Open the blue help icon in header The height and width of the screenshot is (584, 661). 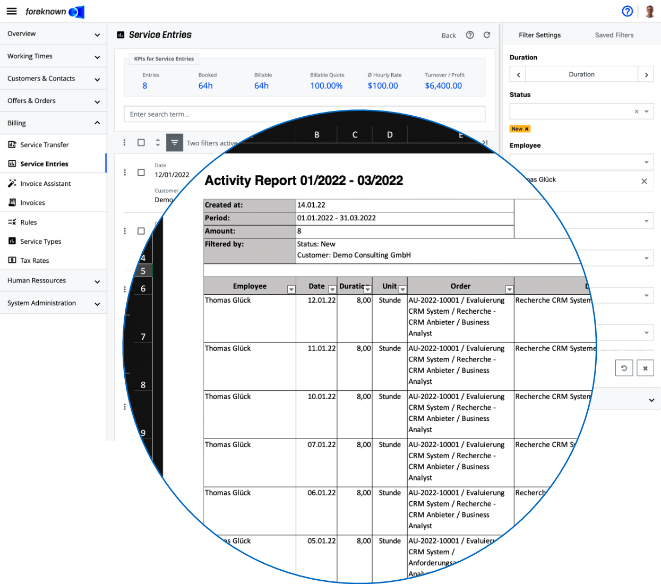click(x=628, y=11)
